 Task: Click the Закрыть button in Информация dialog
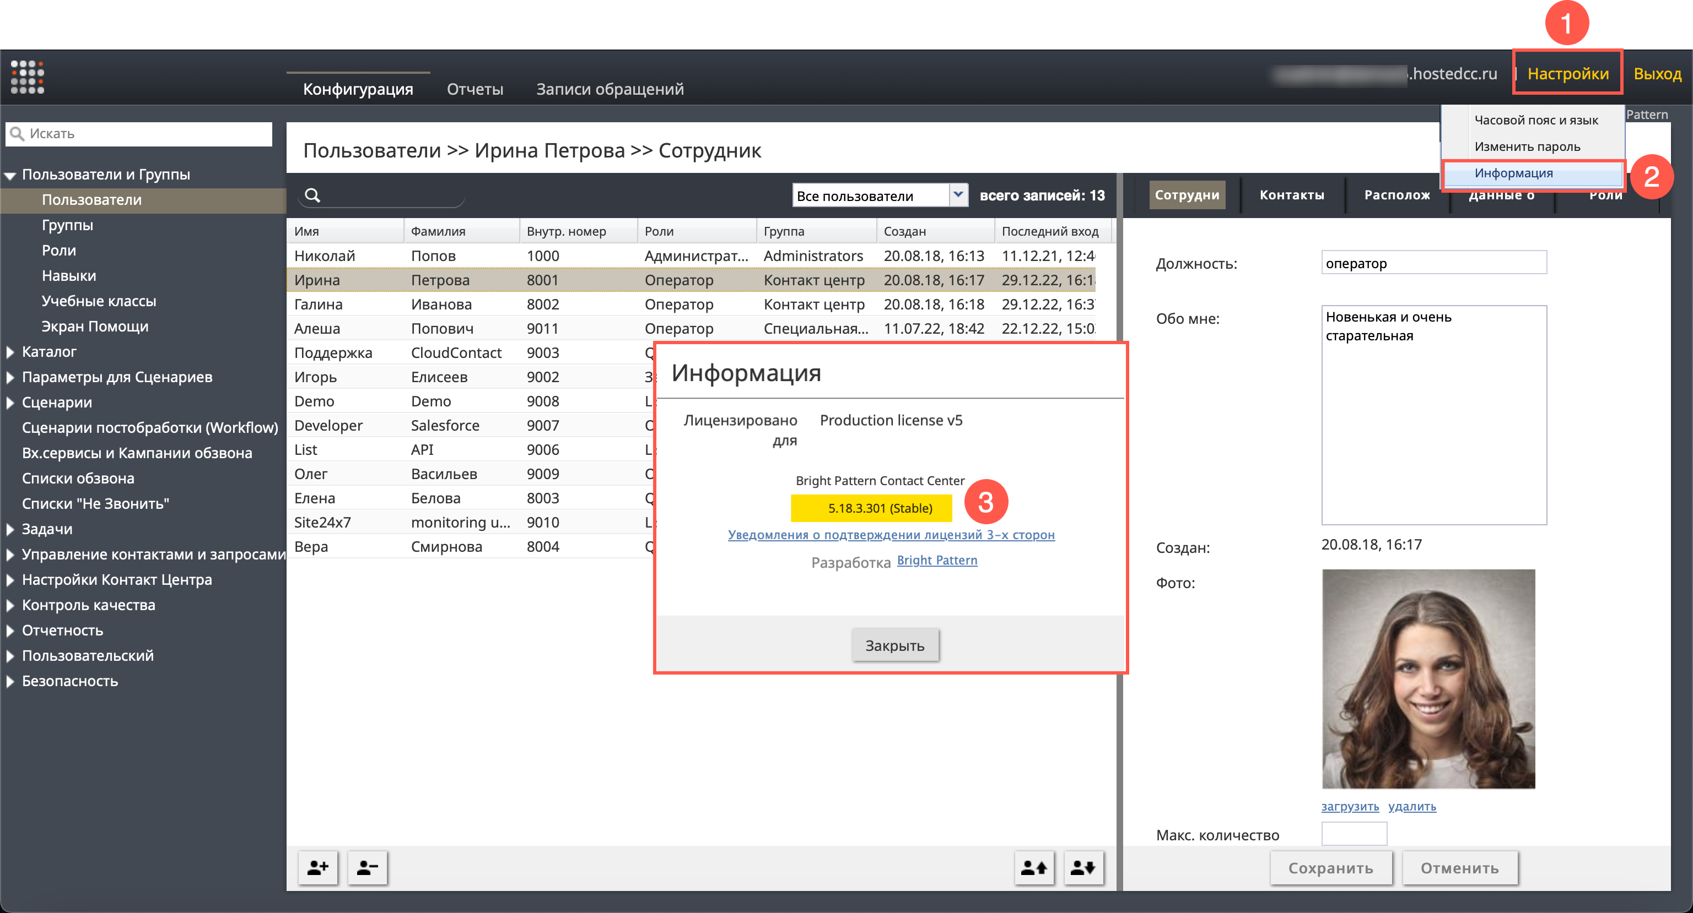click(x=894, y=645)
